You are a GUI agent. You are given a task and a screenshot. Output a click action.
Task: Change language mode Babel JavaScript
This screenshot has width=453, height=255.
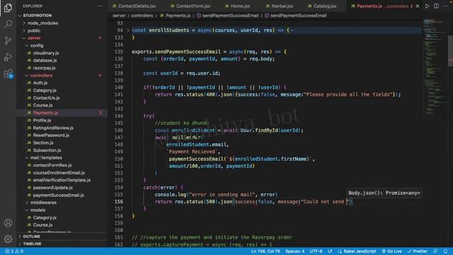[x=357, y=251]
